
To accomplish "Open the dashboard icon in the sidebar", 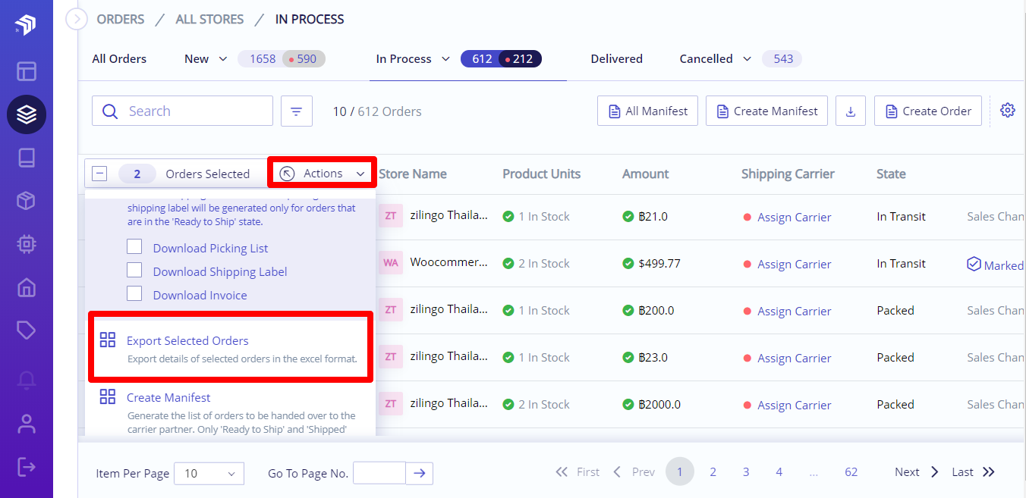I will tap(27, 71).
